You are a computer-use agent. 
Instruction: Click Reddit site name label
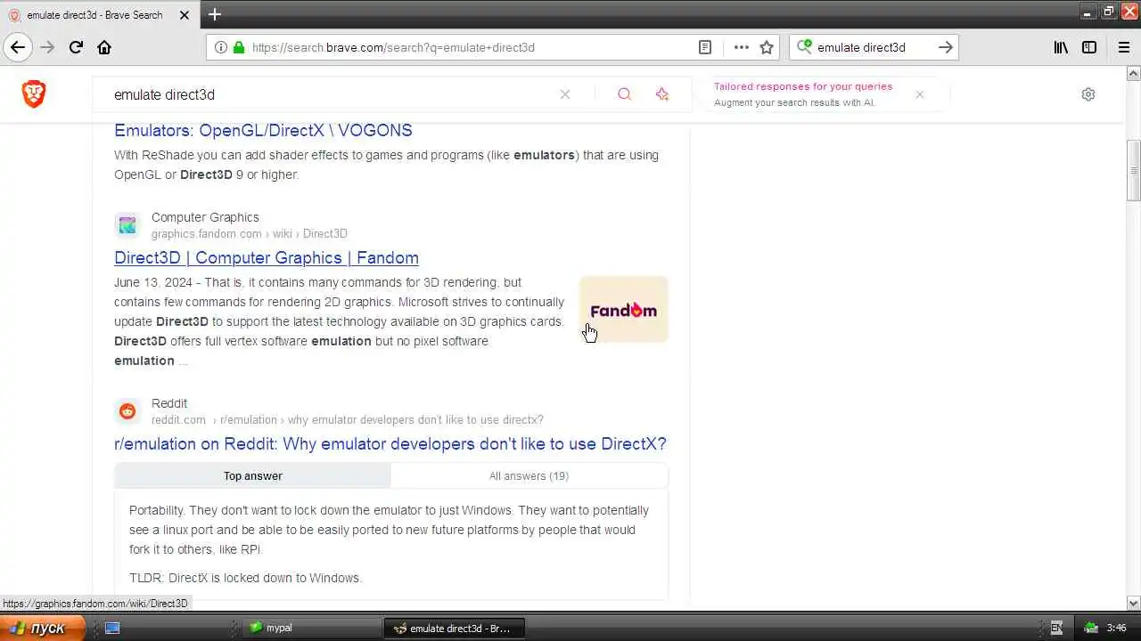[x=169, y=403]
